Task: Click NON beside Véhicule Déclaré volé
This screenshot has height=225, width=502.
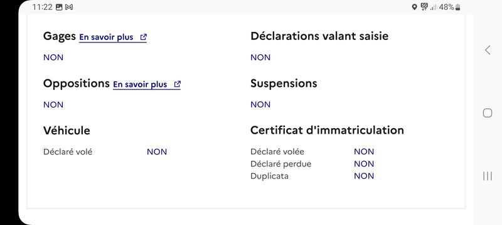Action: coord(157,152)
